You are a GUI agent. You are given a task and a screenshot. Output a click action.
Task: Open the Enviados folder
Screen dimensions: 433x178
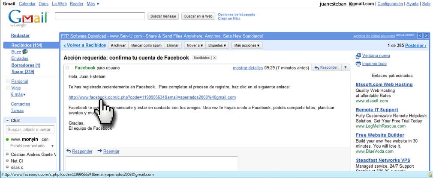20,58
